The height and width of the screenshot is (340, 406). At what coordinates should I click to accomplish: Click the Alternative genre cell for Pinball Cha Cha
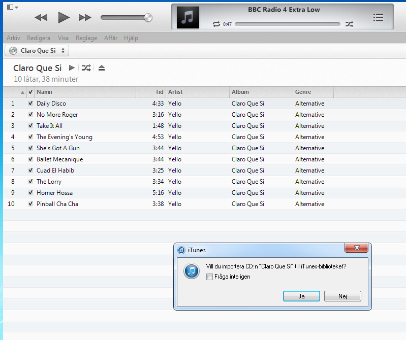click(309, 203)
